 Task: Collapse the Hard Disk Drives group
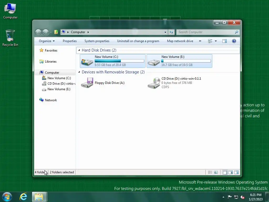(x=79, y=50)
